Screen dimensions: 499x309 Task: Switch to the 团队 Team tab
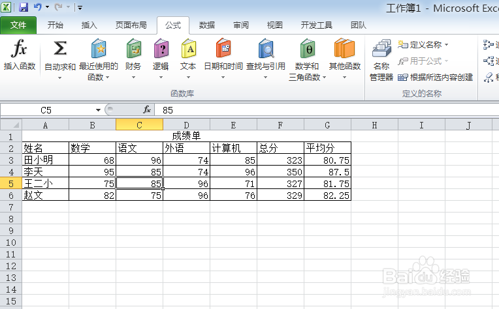(x=359, y=25)
